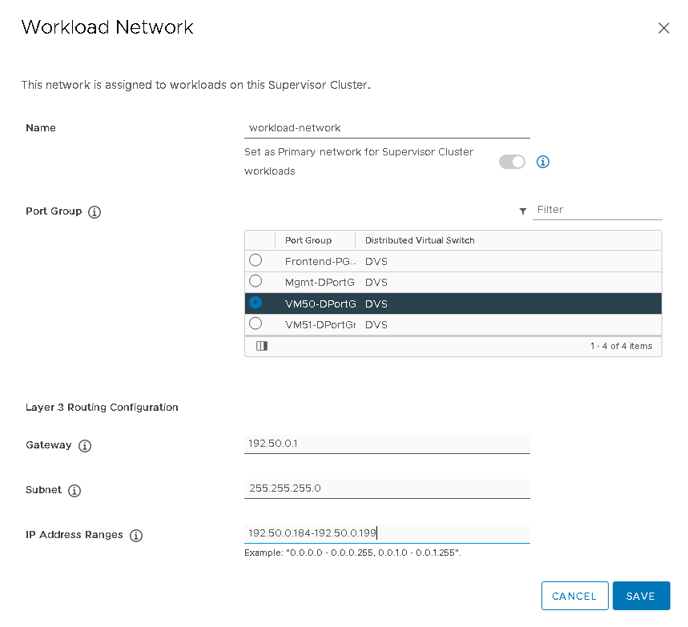Click the Gateway info icon
Image resolution: width=688 pixels, height=627 pixels.
[85, 446]
